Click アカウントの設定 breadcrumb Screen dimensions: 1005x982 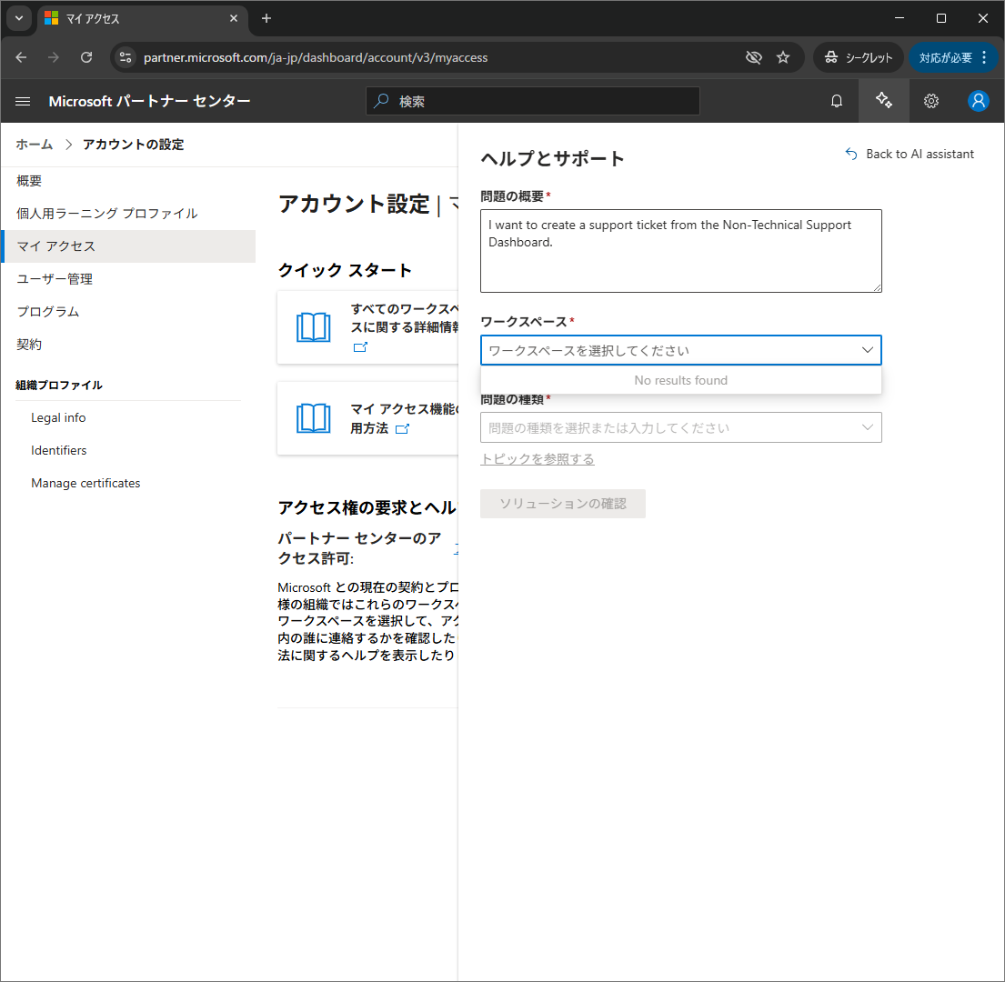click(134, 145)
